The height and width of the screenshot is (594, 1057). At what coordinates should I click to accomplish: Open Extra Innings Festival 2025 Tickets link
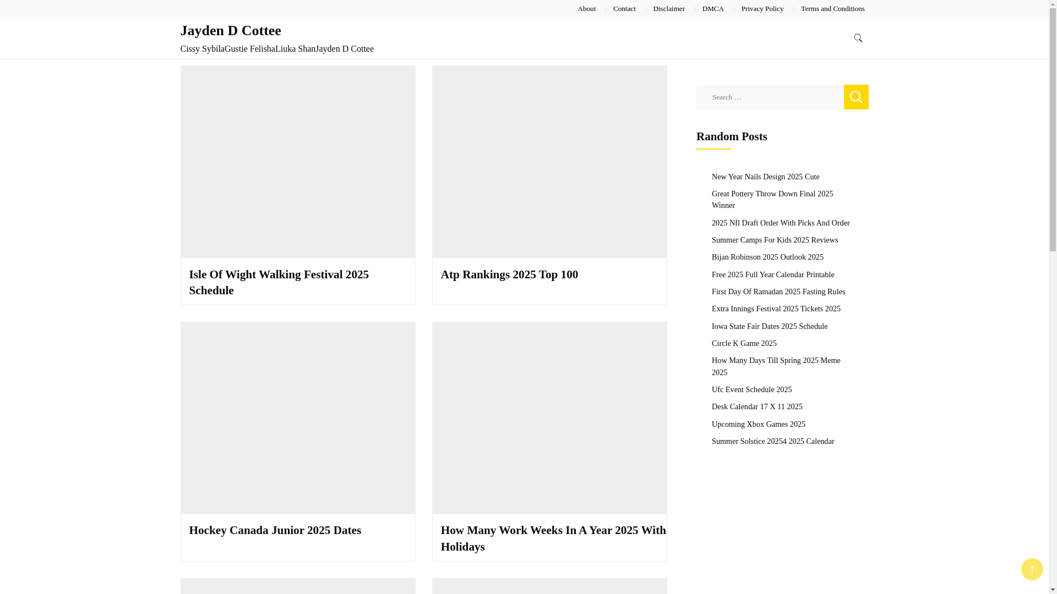[776, 309]
